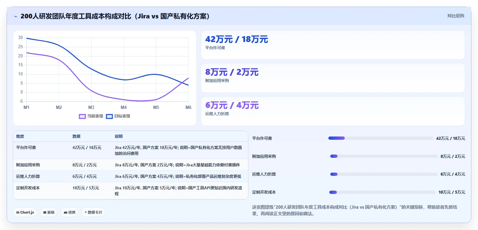Click the 定制开发成本 label beside the progress bar

coord(264,192)
